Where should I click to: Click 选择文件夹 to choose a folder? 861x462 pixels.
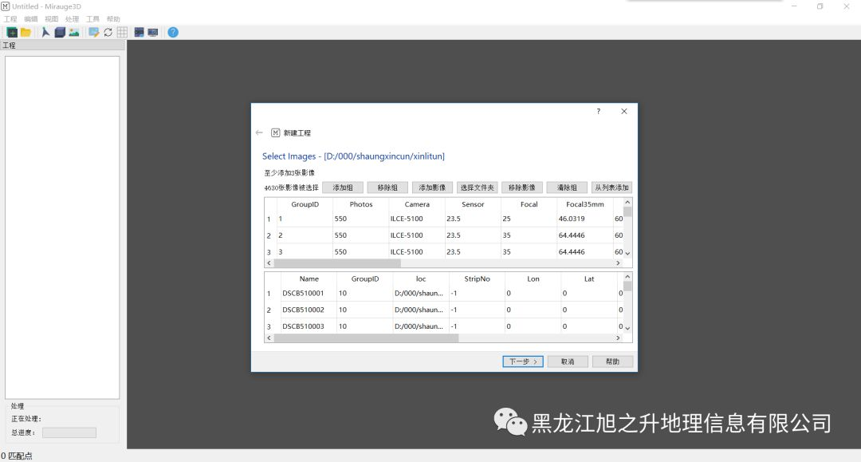pyautogui.click(x=477, y=187)
